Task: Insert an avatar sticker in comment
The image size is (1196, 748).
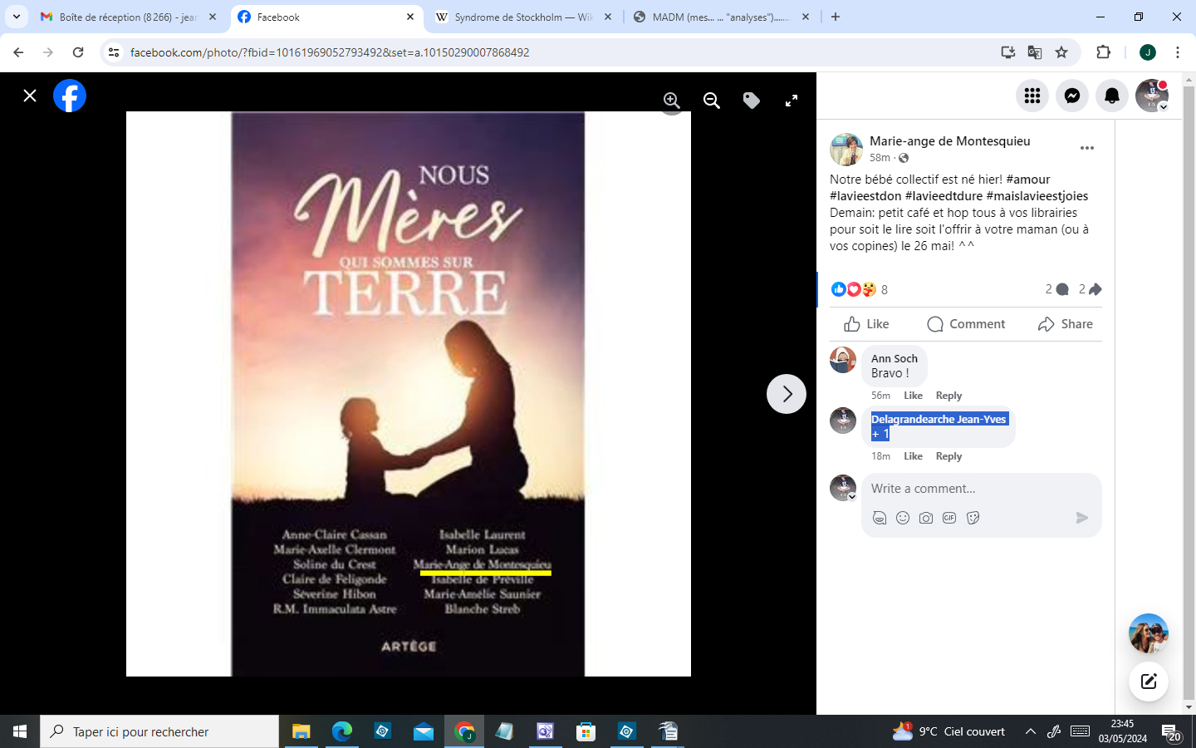Action: [x=880, y=518]
